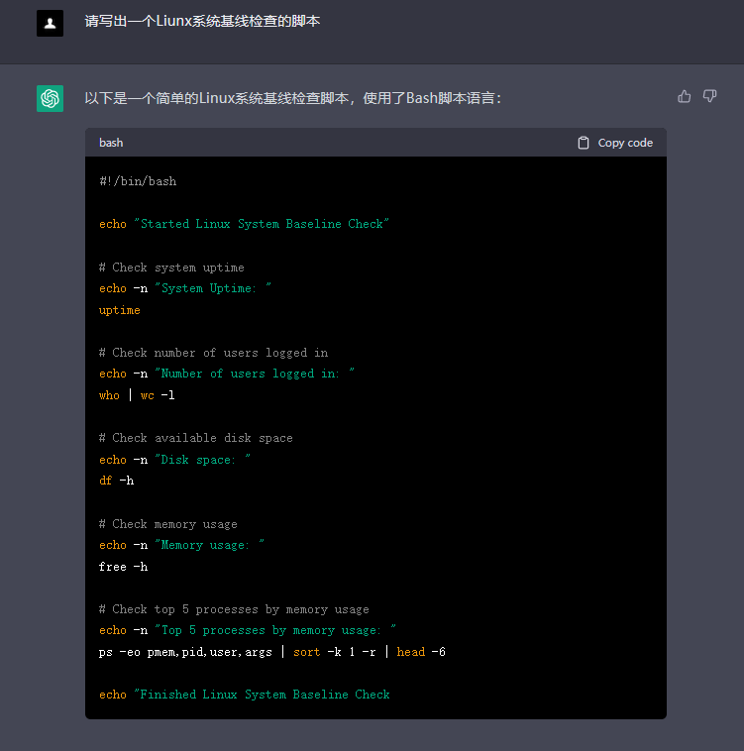Click the thumbs down feedback icon
744x751 pixels.
click(x=709, y=96)
